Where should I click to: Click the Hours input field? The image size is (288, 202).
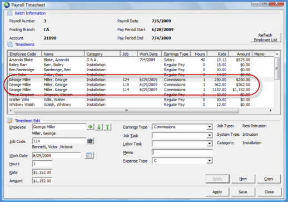pyautogui.click(x=42, y=164)
